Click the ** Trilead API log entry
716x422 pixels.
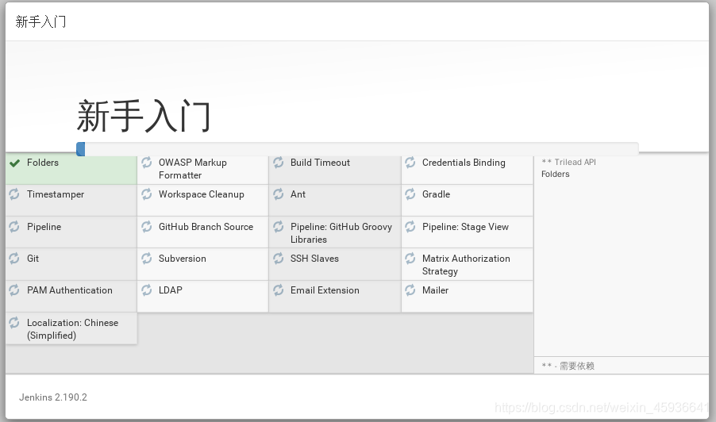point(568,162)
